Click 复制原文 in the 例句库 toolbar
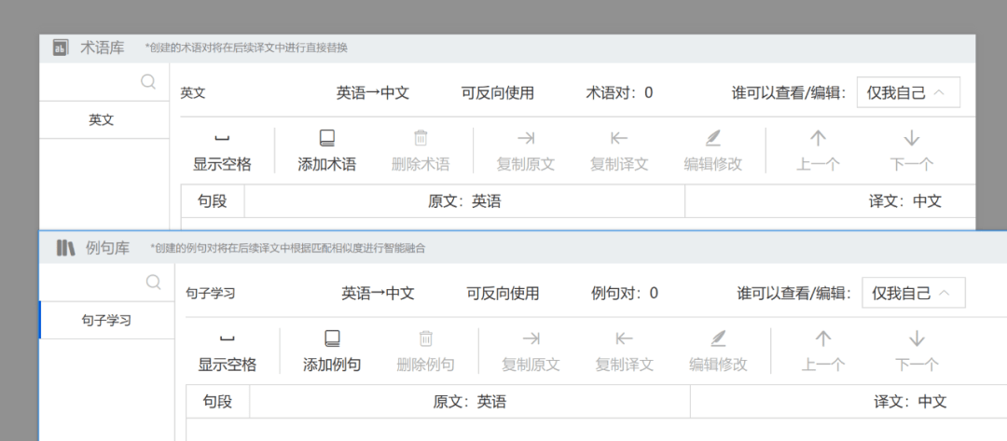Screen dimensions: 1007x441 [531, 352]
